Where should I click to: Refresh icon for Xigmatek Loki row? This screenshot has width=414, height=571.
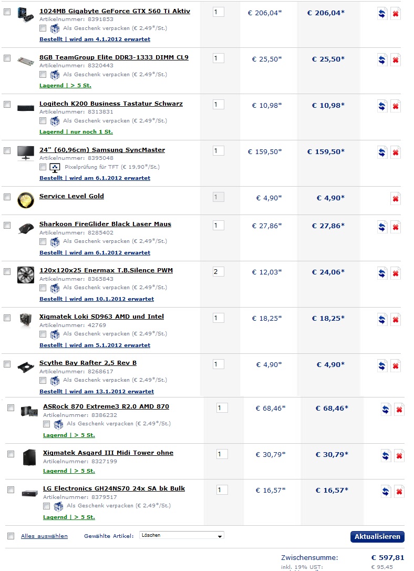pos(381,319)
